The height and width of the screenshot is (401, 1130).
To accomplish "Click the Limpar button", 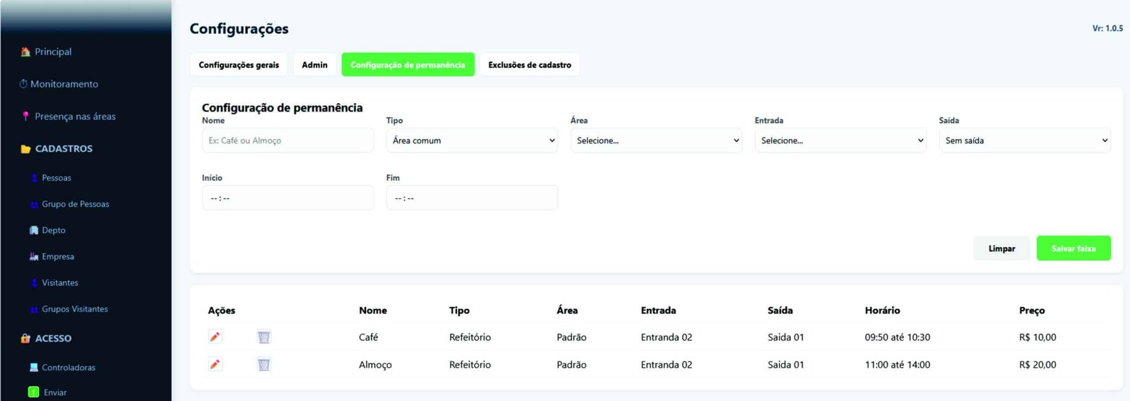I will [x=1001, y=248].
